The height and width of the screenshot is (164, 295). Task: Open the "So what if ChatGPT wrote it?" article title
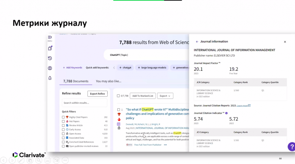point(157,114)
